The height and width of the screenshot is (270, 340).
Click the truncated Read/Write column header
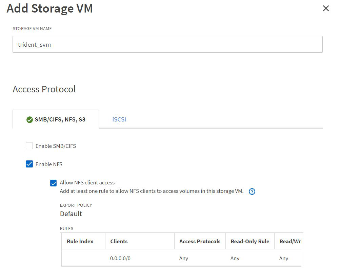point(290,242)
